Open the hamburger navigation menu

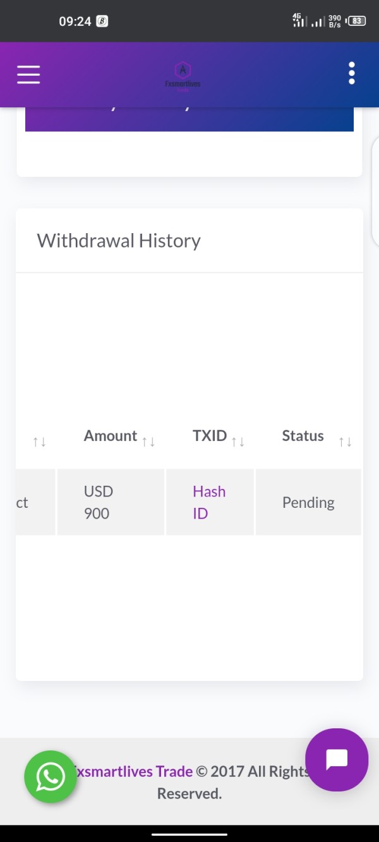point(28,75)
